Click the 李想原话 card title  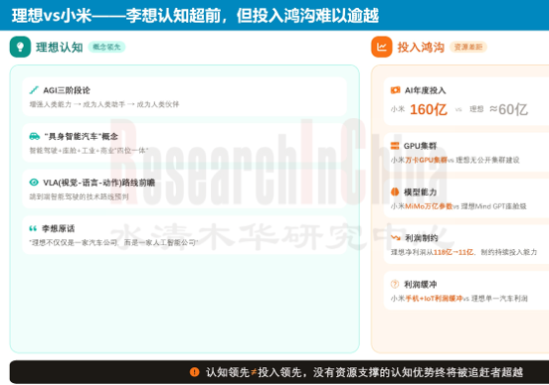[58, 228]
